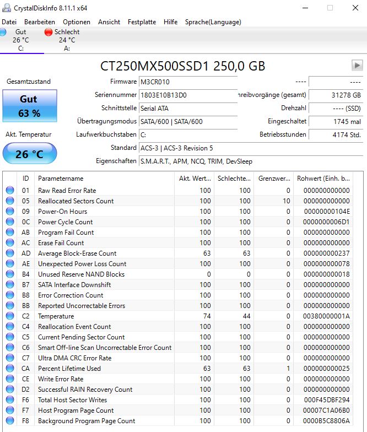Select the Schlecht A: drive tab
Image resolution: width=367 pixels, height=432 pixels.
pyautogui.click(x=66, y=40)
